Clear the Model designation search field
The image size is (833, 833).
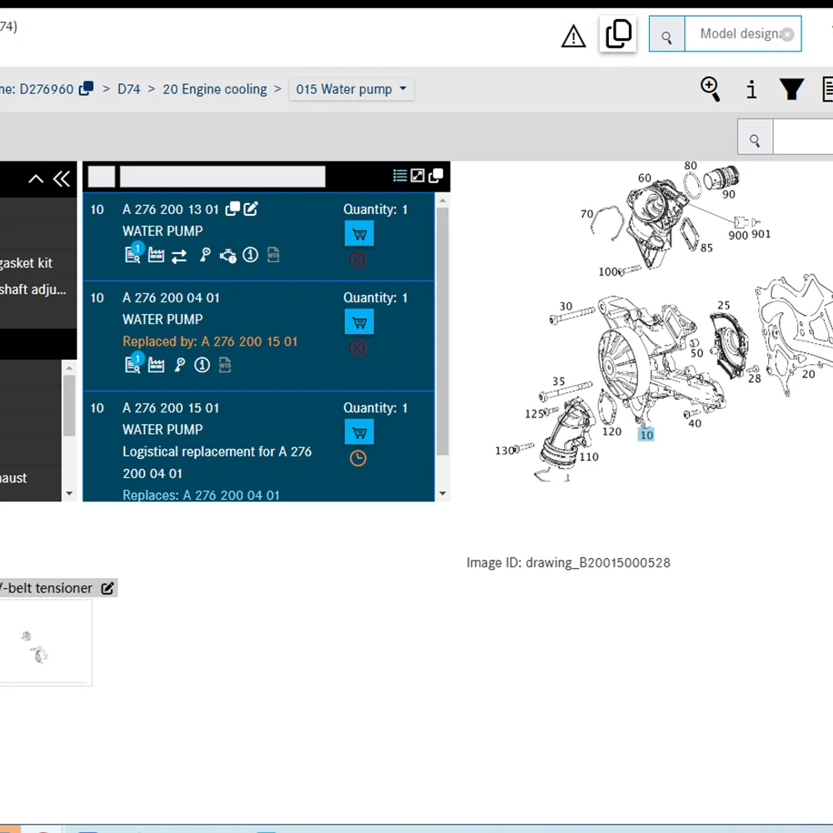click(x=787, y=34)
